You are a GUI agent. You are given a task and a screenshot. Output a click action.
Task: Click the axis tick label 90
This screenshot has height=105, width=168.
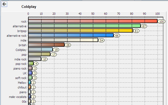coord(144,14)
